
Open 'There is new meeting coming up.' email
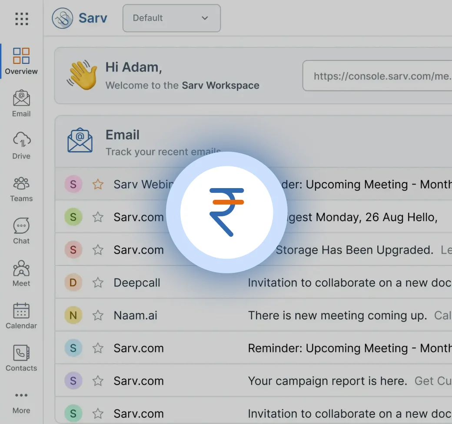(338, 315)
